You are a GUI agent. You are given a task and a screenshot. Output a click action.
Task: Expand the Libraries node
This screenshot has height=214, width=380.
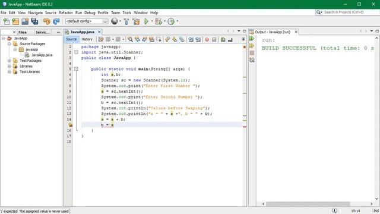[x=9, y=66]
